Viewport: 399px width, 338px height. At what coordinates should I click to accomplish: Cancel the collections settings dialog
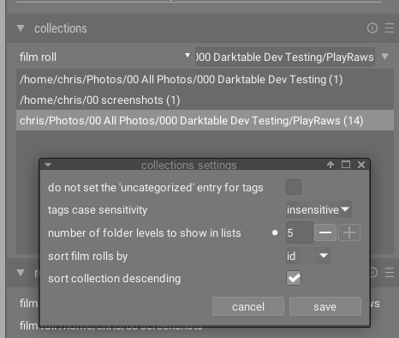(248, 306)
